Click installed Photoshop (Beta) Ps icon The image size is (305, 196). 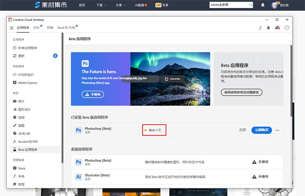point(79,130)
